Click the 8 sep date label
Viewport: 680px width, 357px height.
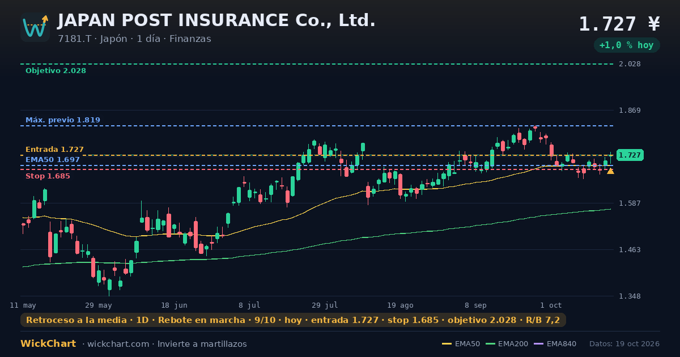pos(475,305)
